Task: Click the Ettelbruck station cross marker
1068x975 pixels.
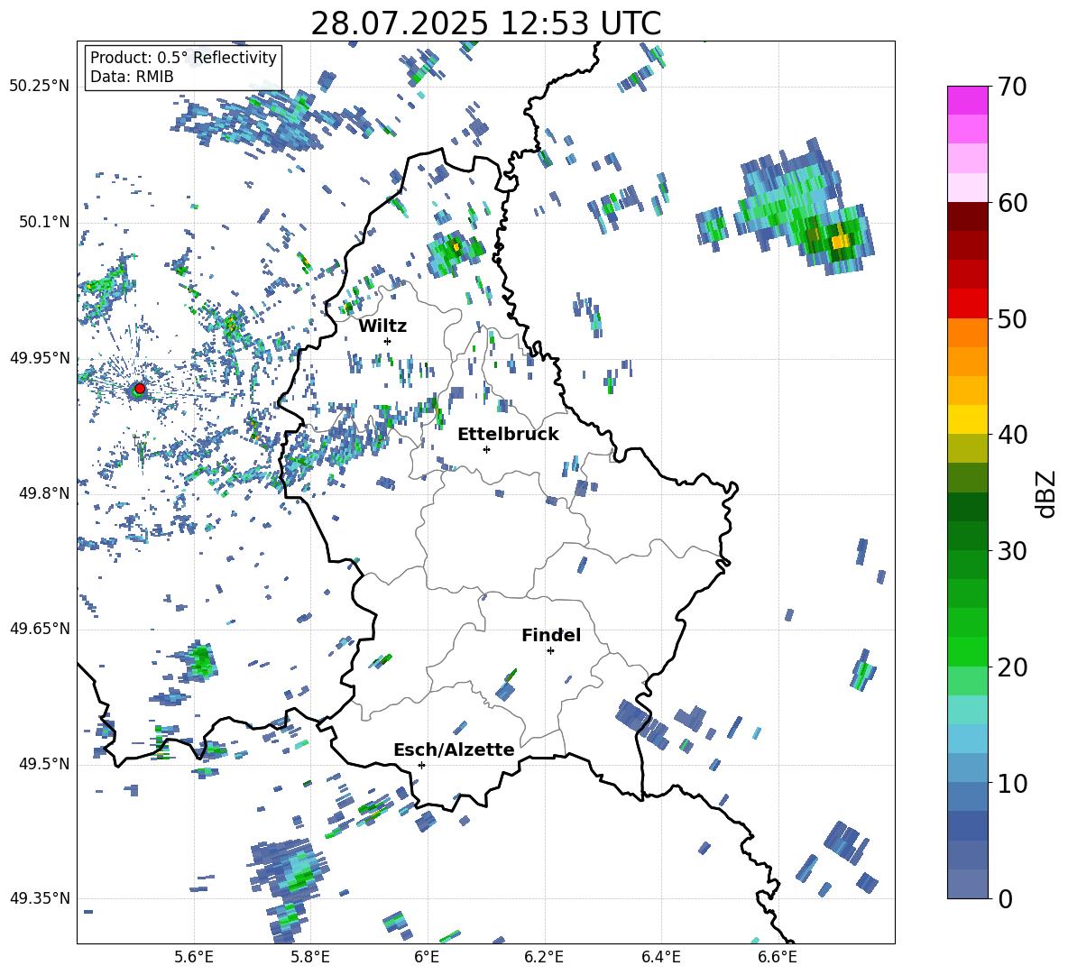Action: (x=486, y=449)
